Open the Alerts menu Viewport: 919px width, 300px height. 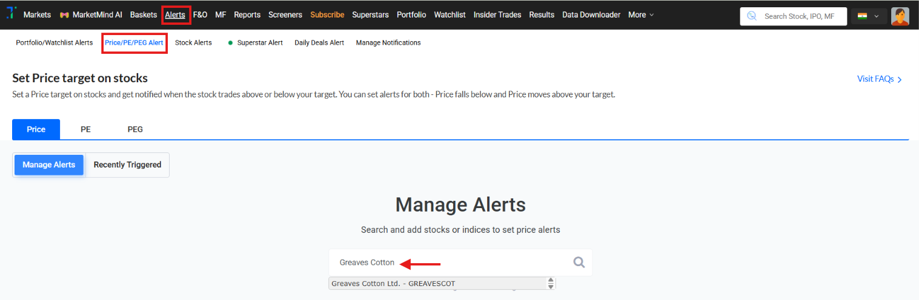175,15
